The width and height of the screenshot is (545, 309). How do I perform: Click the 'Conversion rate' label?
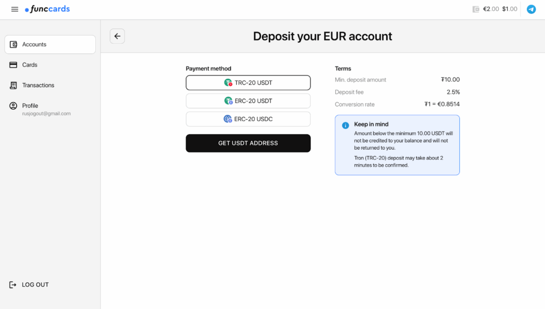pyautogui.click(x=355, y=104)
